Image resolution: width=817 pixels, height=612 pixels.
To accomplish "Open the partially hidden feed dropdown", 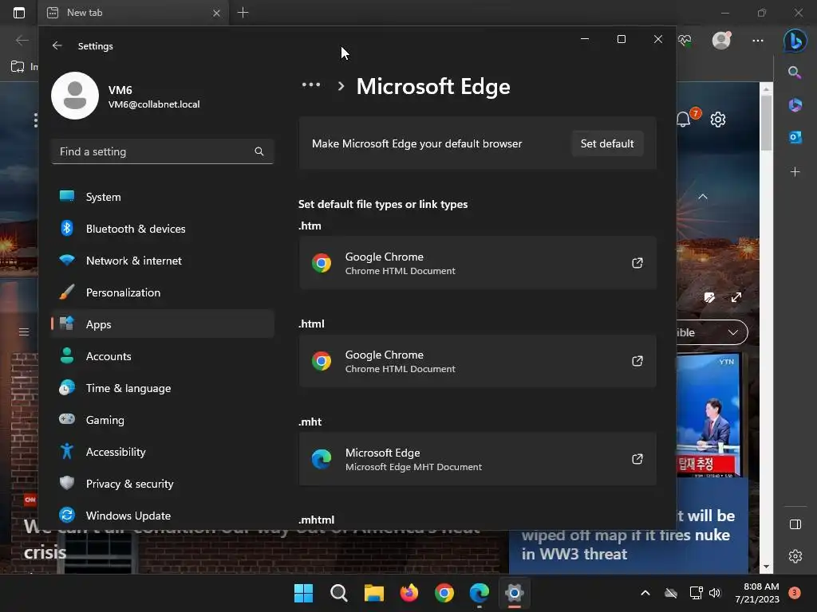I will coord(712,332).
